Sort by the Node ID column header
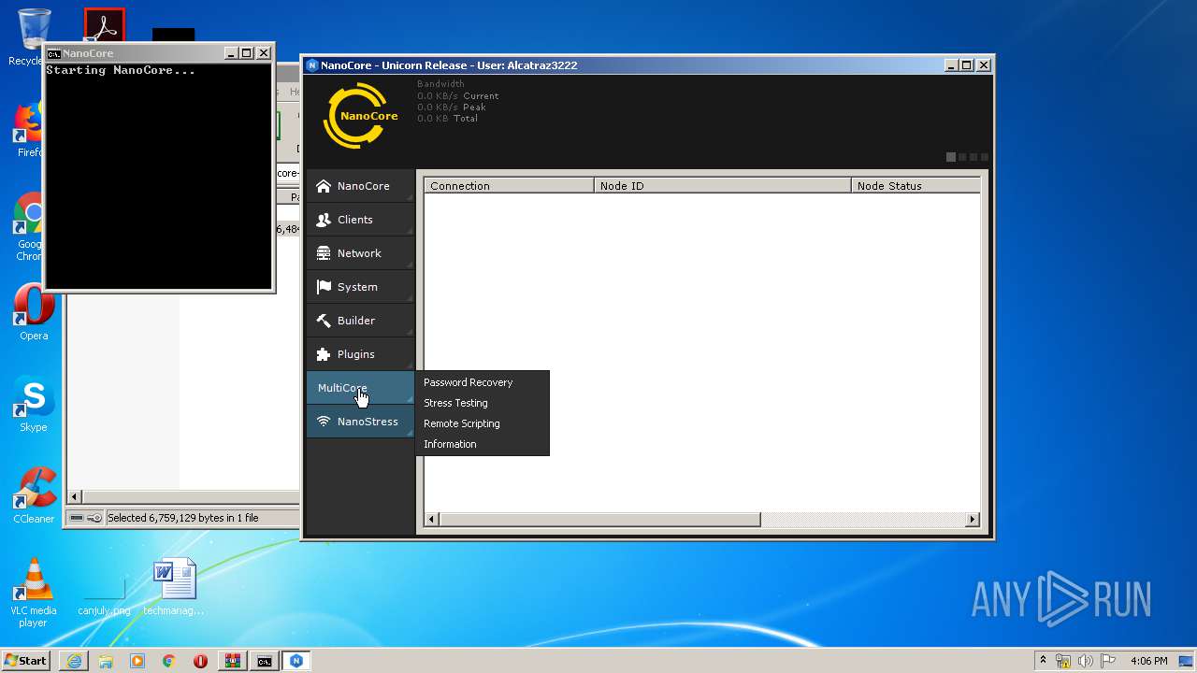The width and height of the screenshot is (1197, 673). coord(723,186)
